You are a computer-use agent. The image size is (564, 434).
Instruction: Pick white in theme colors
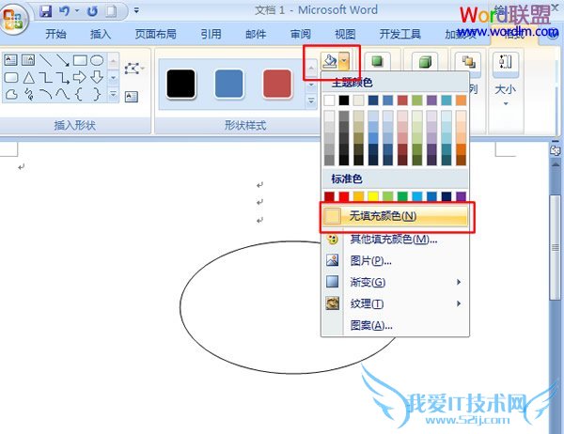pos(329,101)
